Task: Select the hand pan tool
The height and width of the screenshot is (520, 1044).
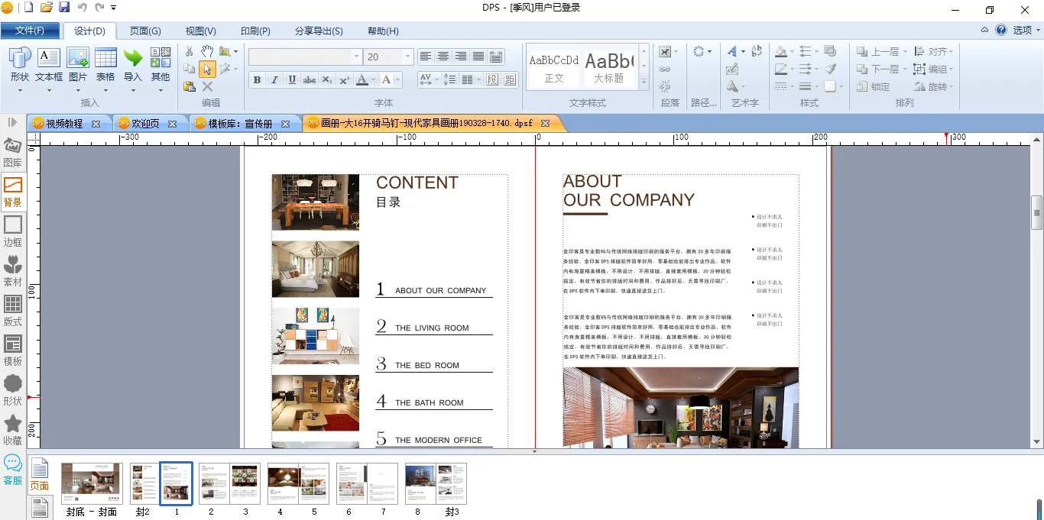Action: (x=207, y=51)
